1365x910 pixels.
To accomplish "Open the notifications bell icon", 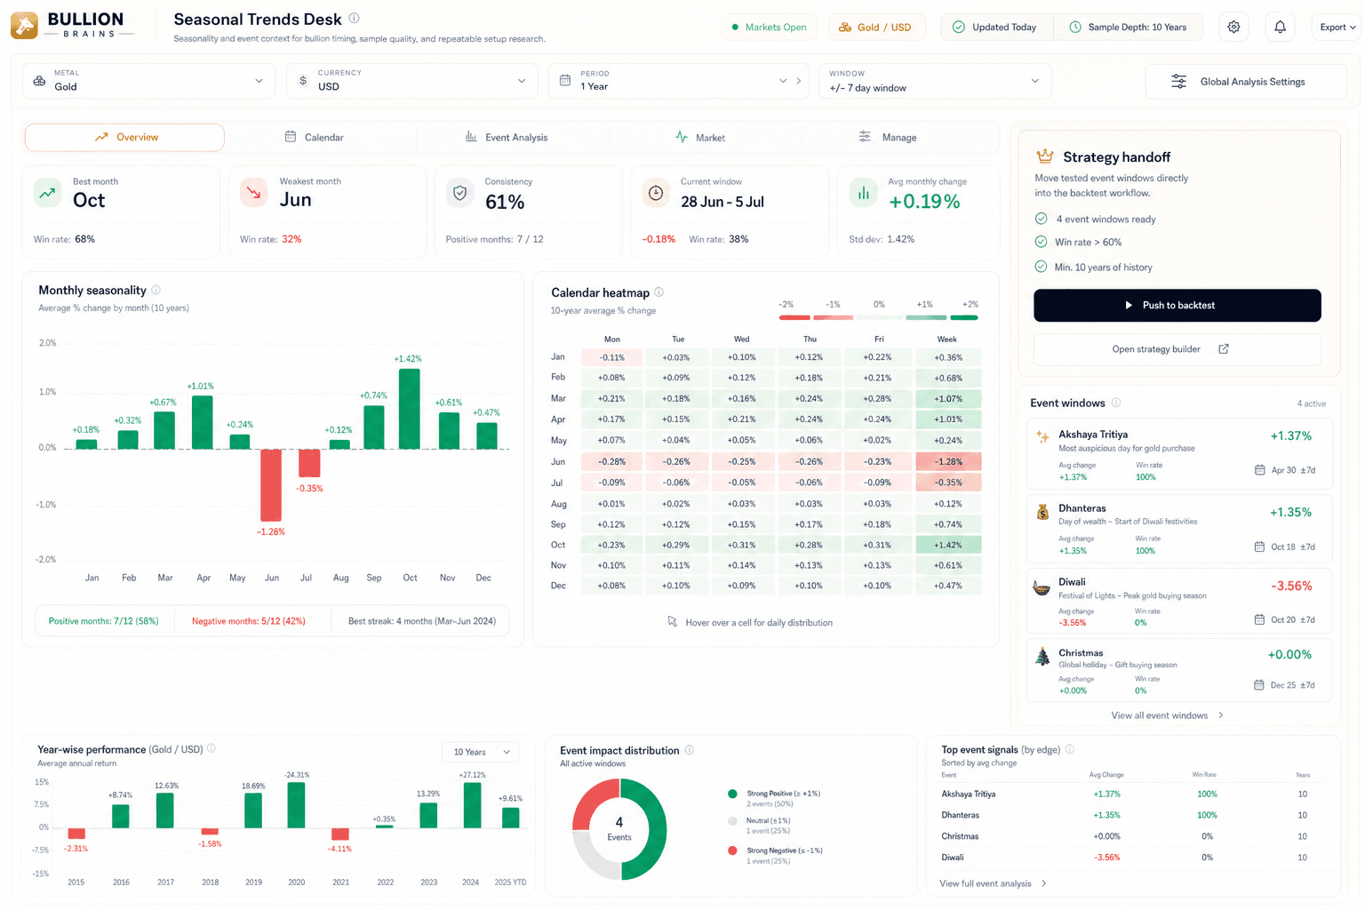I will click(1280, 27).
